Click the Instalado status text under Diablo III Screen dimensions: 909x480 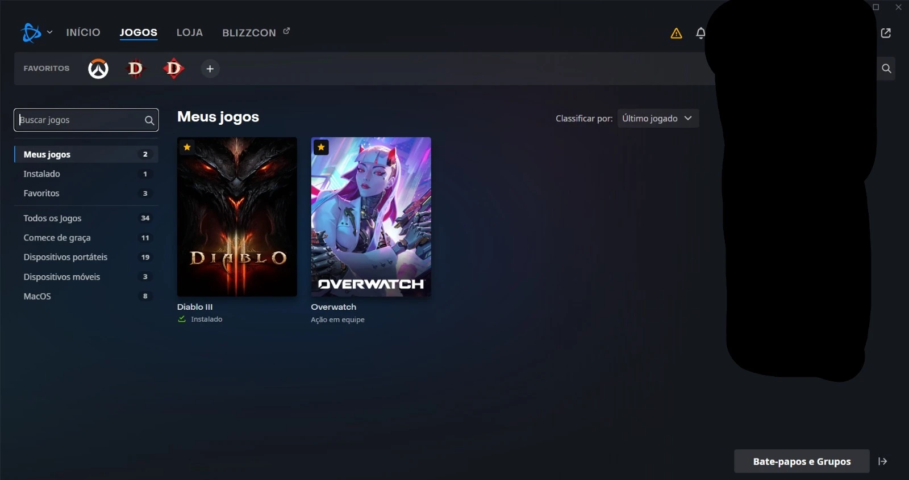207,319
